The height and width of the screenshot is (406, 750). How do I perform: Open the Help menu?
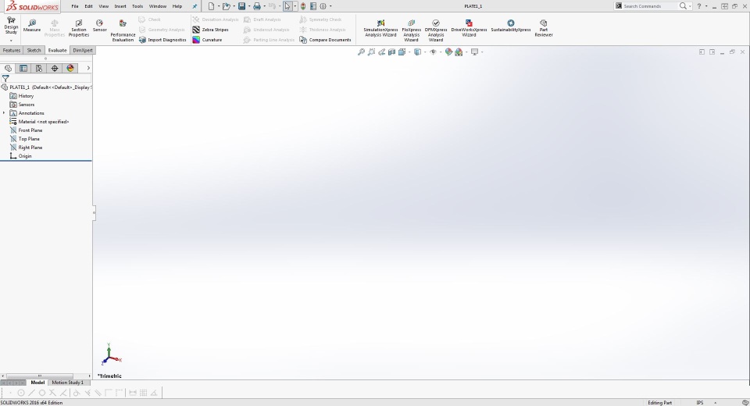click(x=177, y=6)
